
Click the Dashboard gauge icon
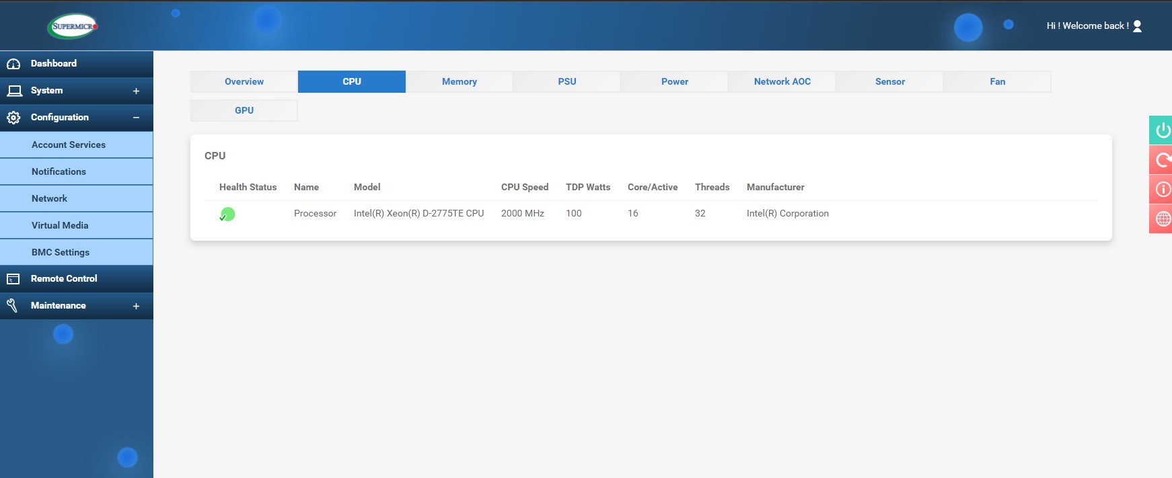pyautogui.click(x=13, y=64)
